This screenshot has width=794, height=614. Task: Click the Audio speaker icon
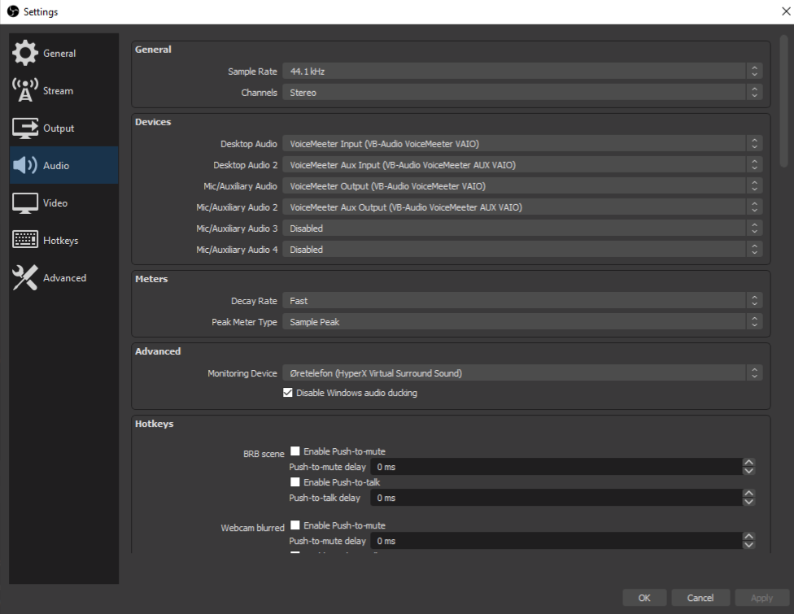point(24,165)
